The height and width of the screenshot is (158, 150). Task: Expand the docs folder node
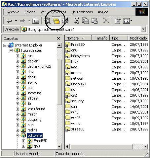pyautogui.click(x=17, y=77)
